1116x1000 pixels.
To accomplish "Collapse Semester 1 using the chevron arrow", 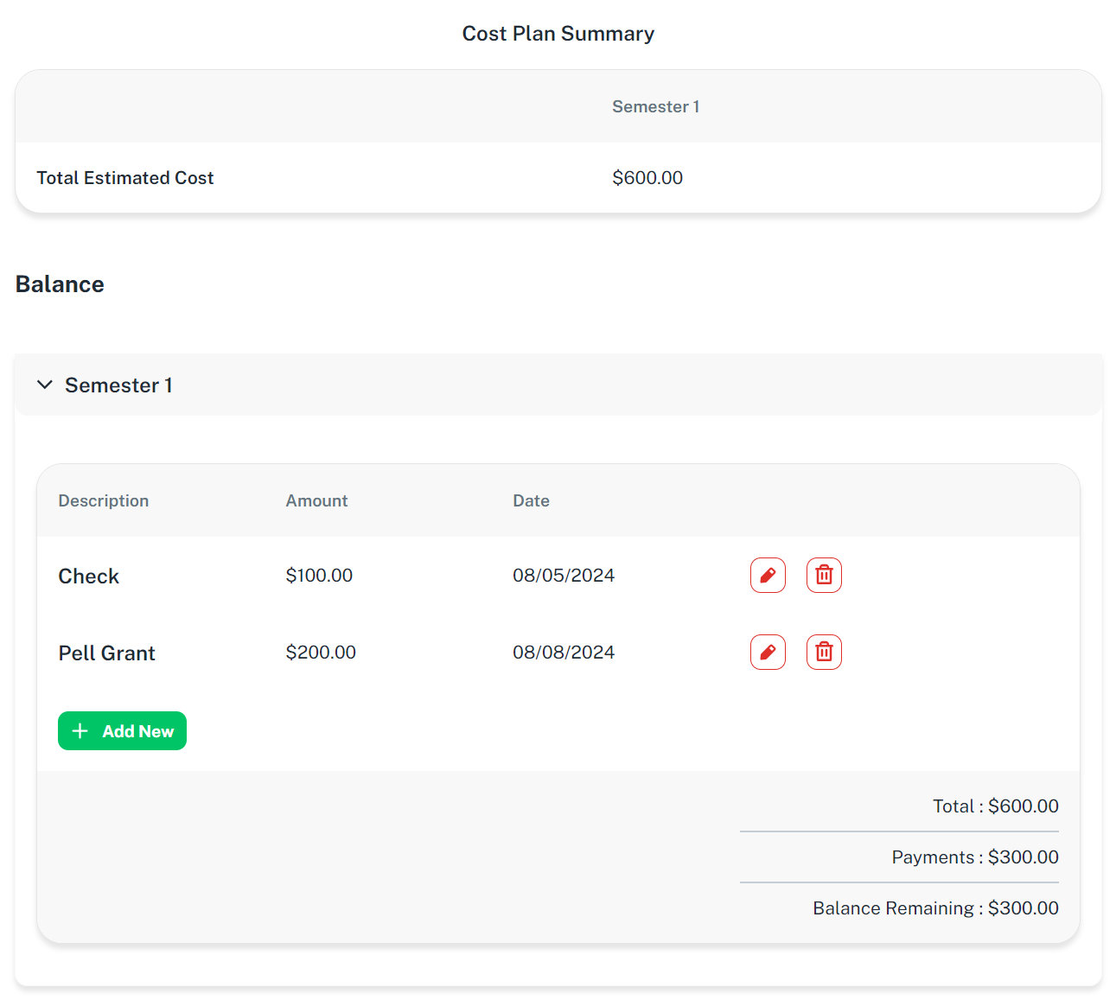I will tap(45, 385).
